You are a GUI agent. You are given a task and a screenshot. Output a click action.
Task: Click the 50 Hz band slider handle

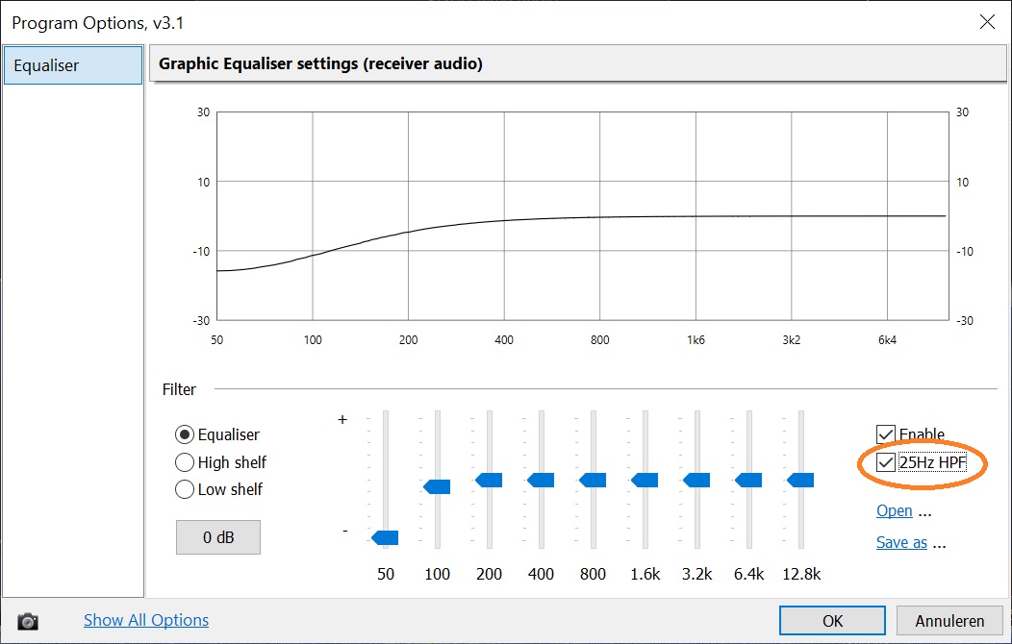point(385,537)
